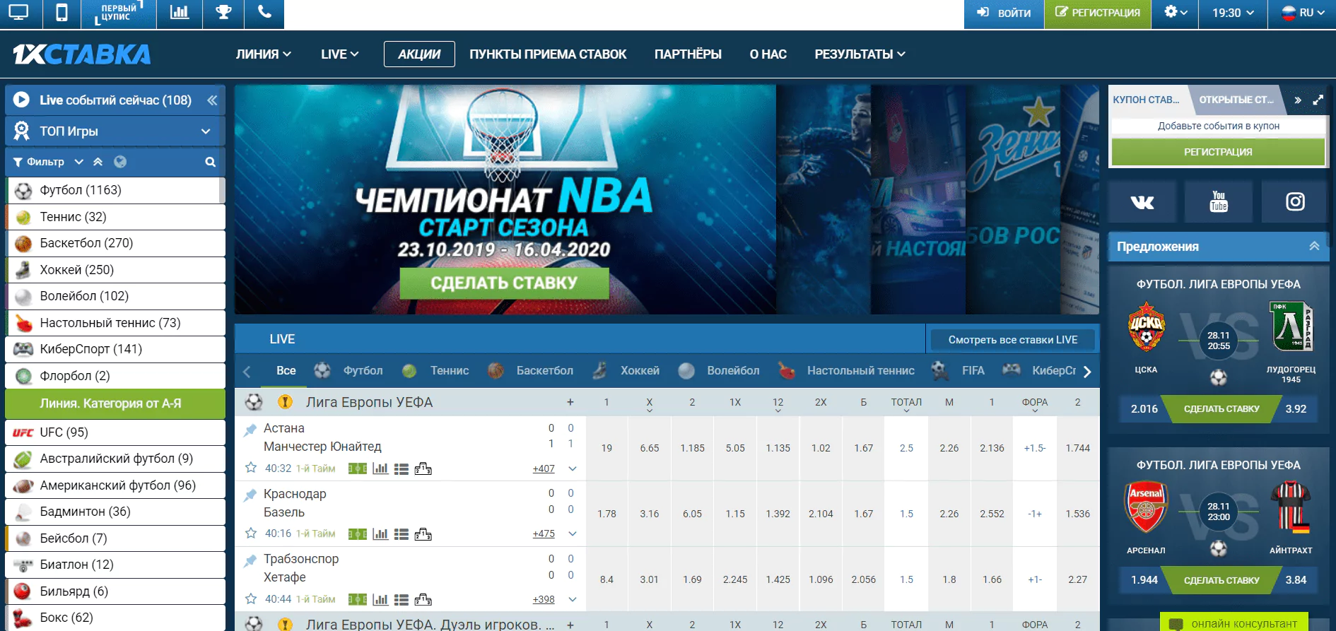Open the phone callback icon
The height and width of the screenshot is (631, 1336).
point(264,12)
